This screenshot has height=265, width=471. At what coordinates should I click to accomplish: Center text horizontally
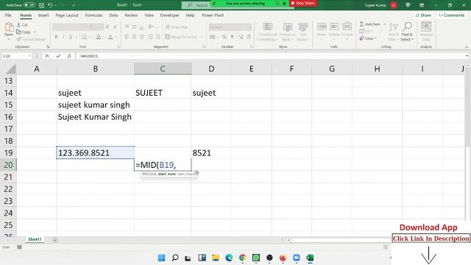[x=134, y=37]
